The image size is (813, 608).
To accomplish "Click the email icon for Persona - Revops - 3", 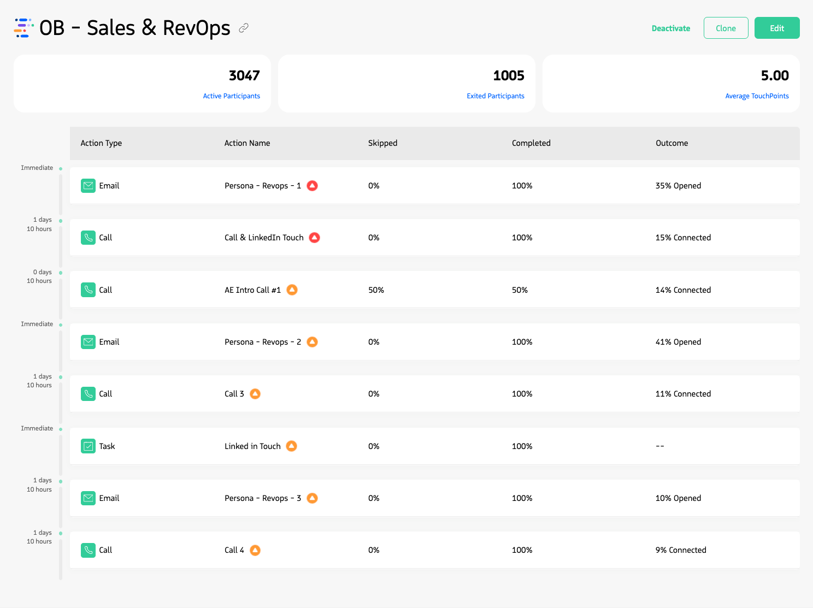I will [88, 498].
